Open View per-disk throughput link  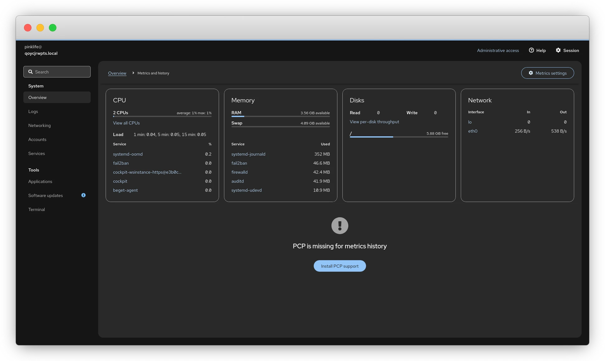point(374,122)
